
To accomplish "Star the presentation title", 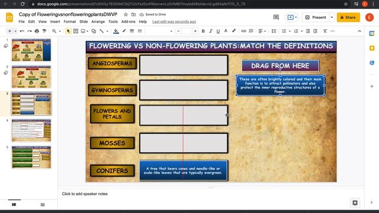I will [x=126, y=14].
